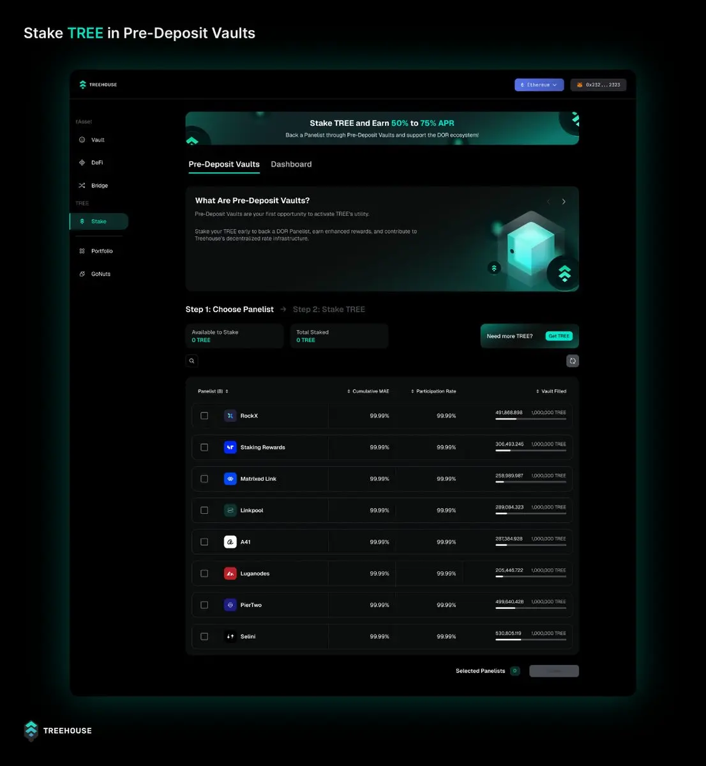
Task: Open the Ethereum network dropdown
Action: click(x=539, y=85)
